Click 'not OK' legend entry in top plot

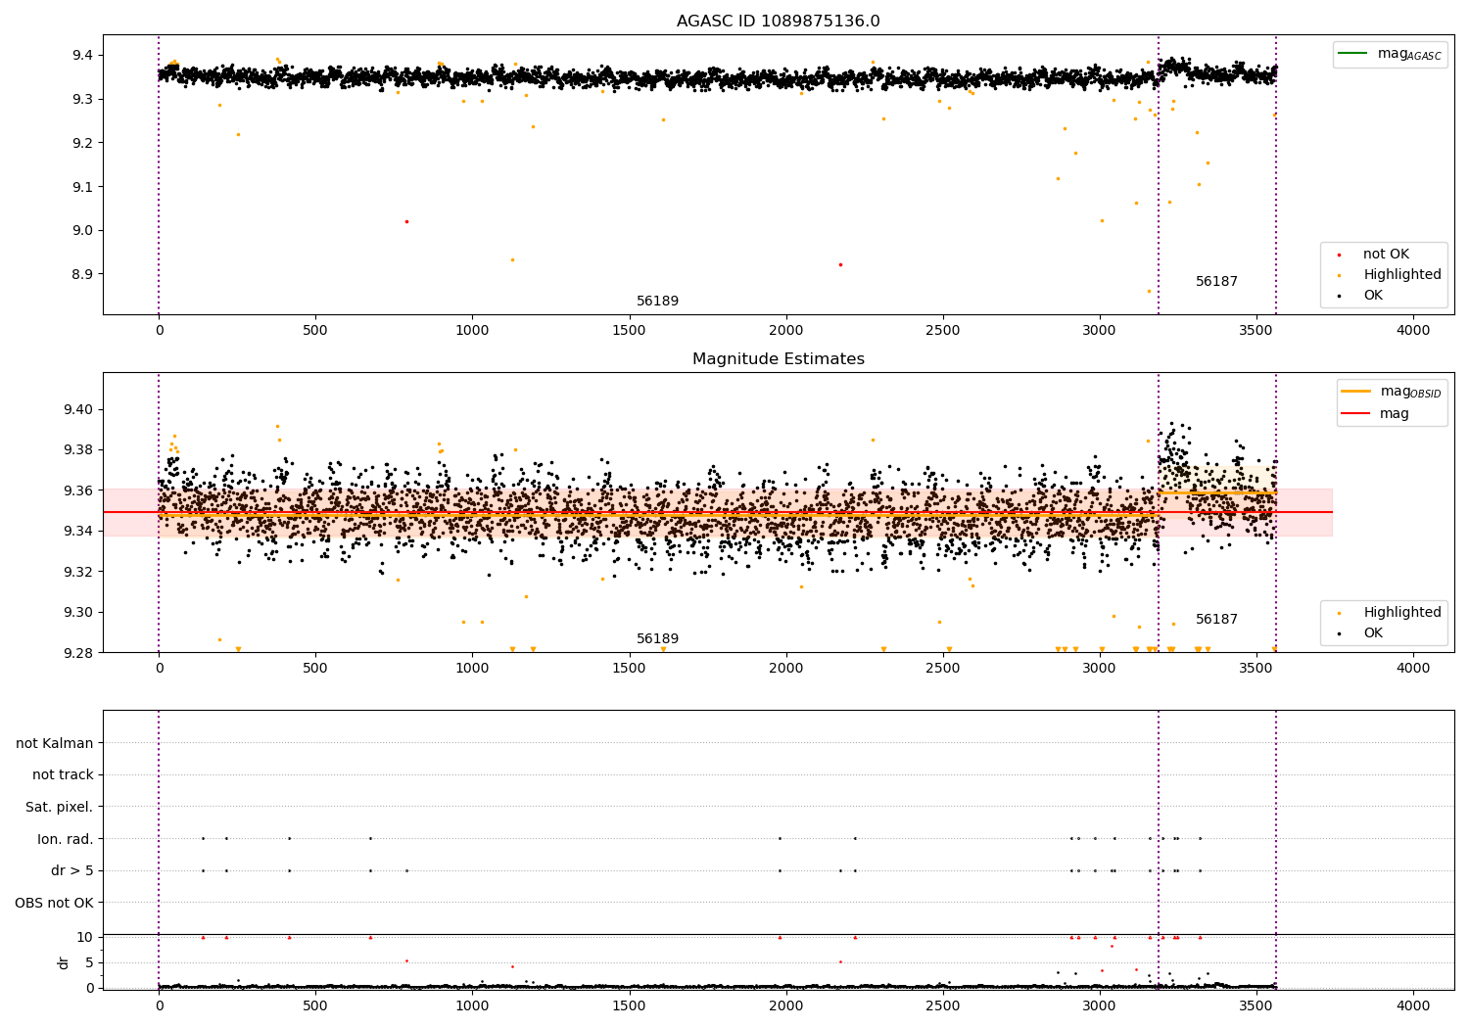point(1386,254)
